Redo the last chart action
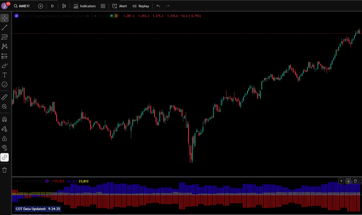The image size is (362, 215). (x=168, y=6)
